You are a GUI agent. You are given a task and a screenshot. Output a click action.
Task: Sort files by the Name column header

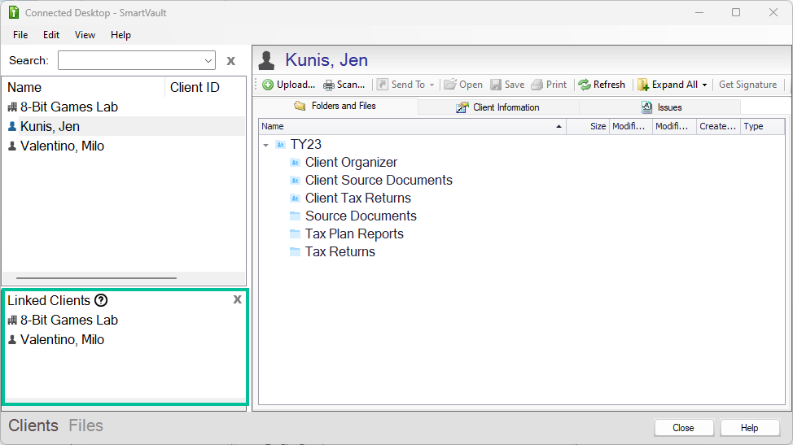[x=412, y=126]
